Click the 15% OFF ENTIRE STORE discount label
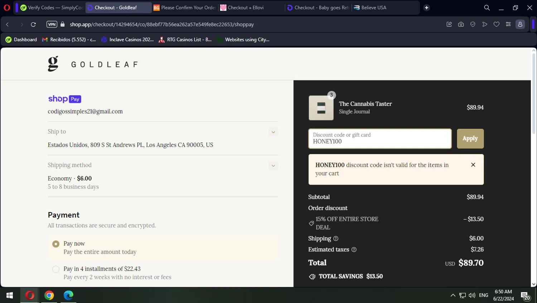This screenshot has height=303, width=537. pyautogui.click(x=347, y=223)
